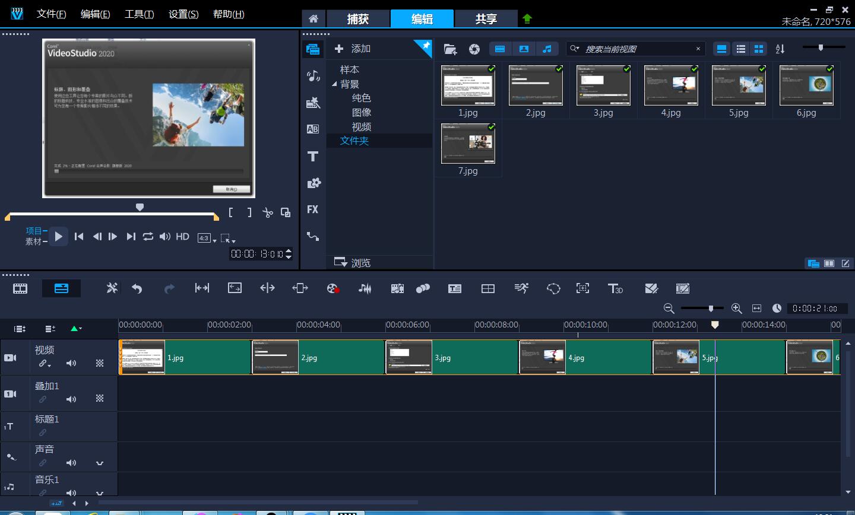Click the 添加 folder button
The height and width of the screenshot is (515, 855).
pos(353,49)
